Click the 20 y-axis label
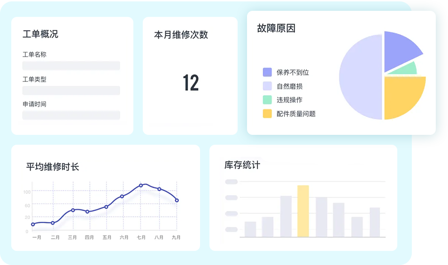Viewport: 448px width, 265px height. click(27, 217)
